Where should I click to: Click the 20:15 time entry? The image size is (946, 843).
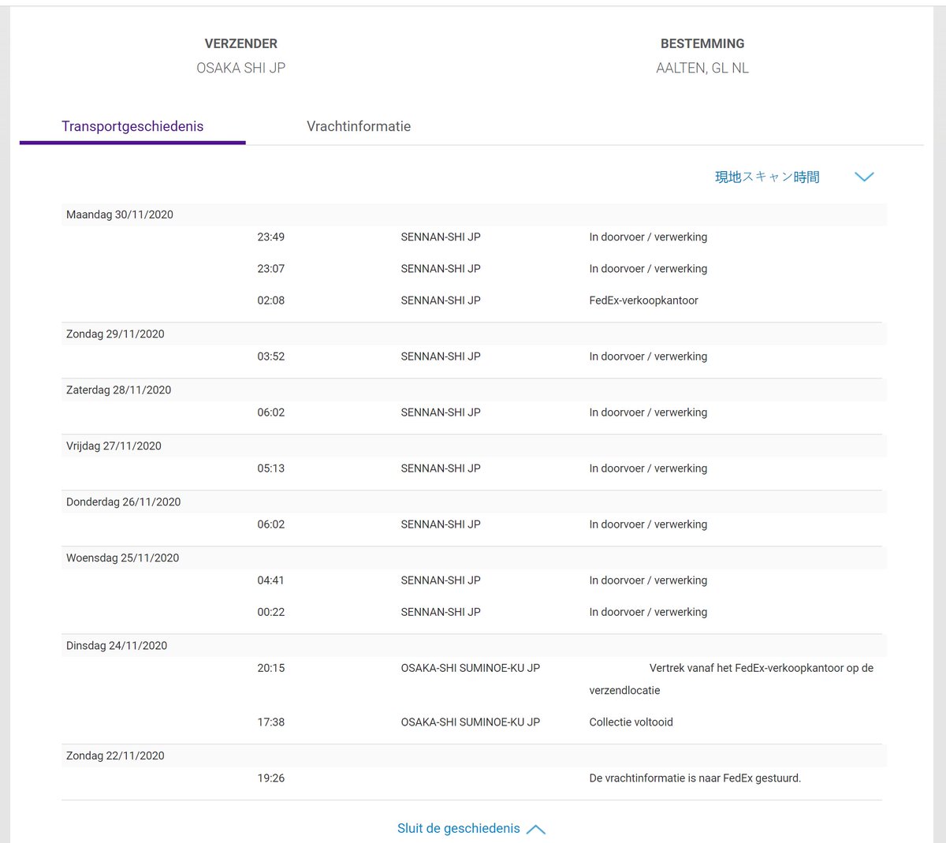pyautogui.click(x=271, y=667)
